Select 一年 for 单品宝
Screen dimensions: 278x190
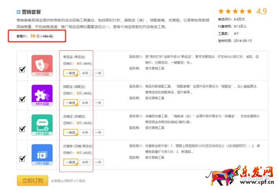coord(98,73)
